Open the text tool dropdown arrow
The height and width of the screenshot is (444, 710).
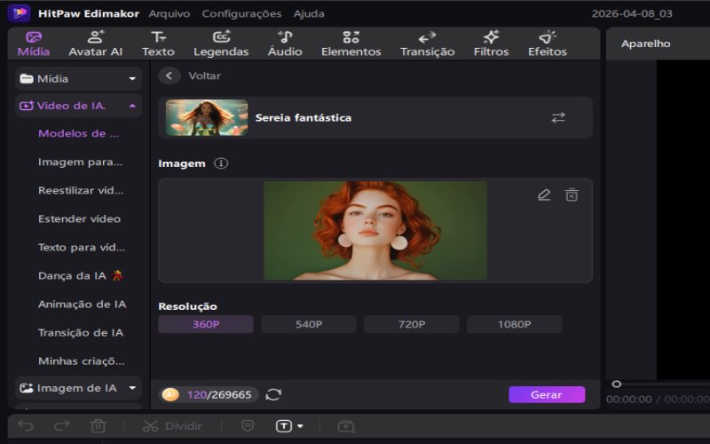coord(300,426)
